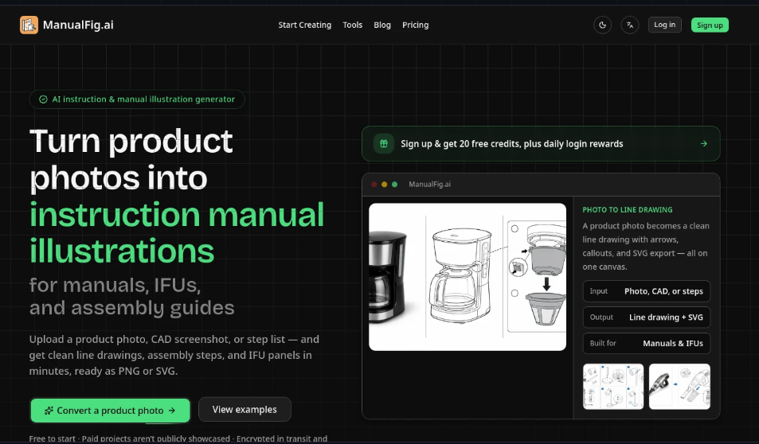This screenshot has width=759, height=444.
Task: Click the "Upload a product photo" description paragraph
Action: [174, 355]
